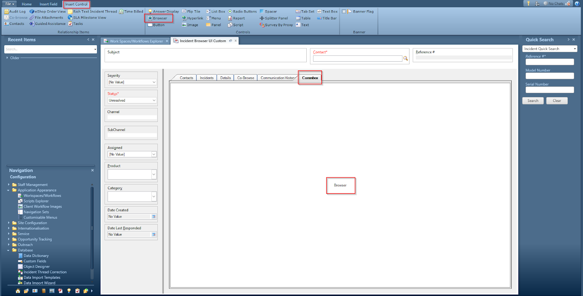Open the help question mark icon

[x=577, y=4]
